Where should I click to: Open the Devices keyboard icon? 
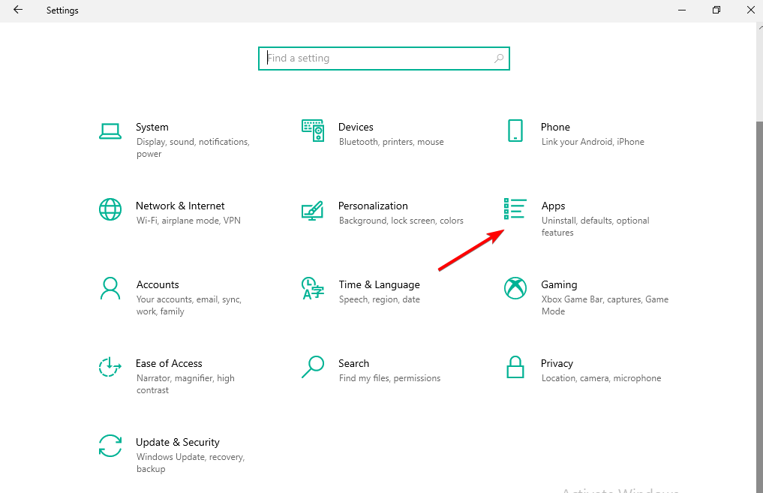313,131
